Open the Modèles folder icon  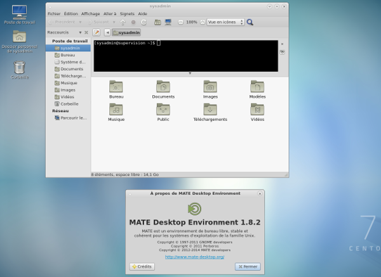(257, 87)
